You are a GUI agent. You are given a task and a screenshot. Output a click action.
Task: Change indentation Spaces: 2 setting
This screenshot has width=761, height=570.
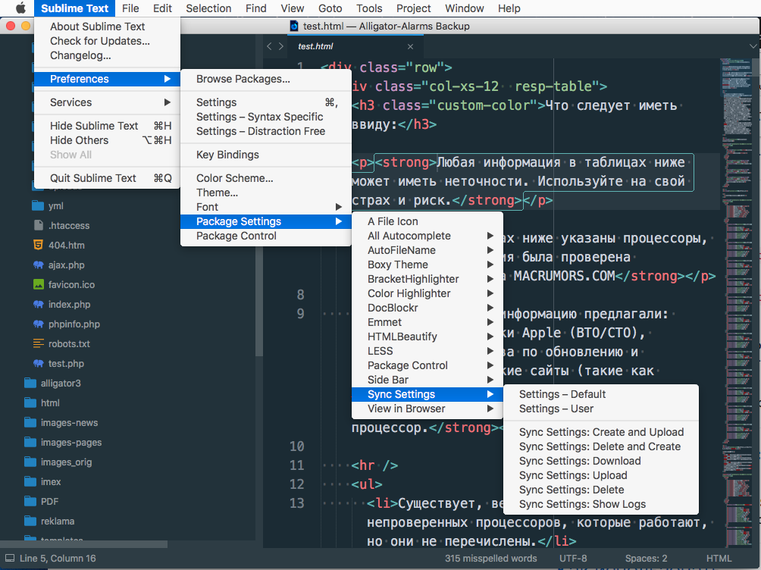click(646, 559)
